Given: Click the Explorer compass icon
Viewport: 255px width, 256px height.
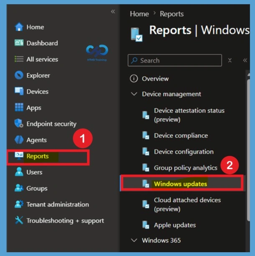Looking at the screenshot, I should point(19,75).
